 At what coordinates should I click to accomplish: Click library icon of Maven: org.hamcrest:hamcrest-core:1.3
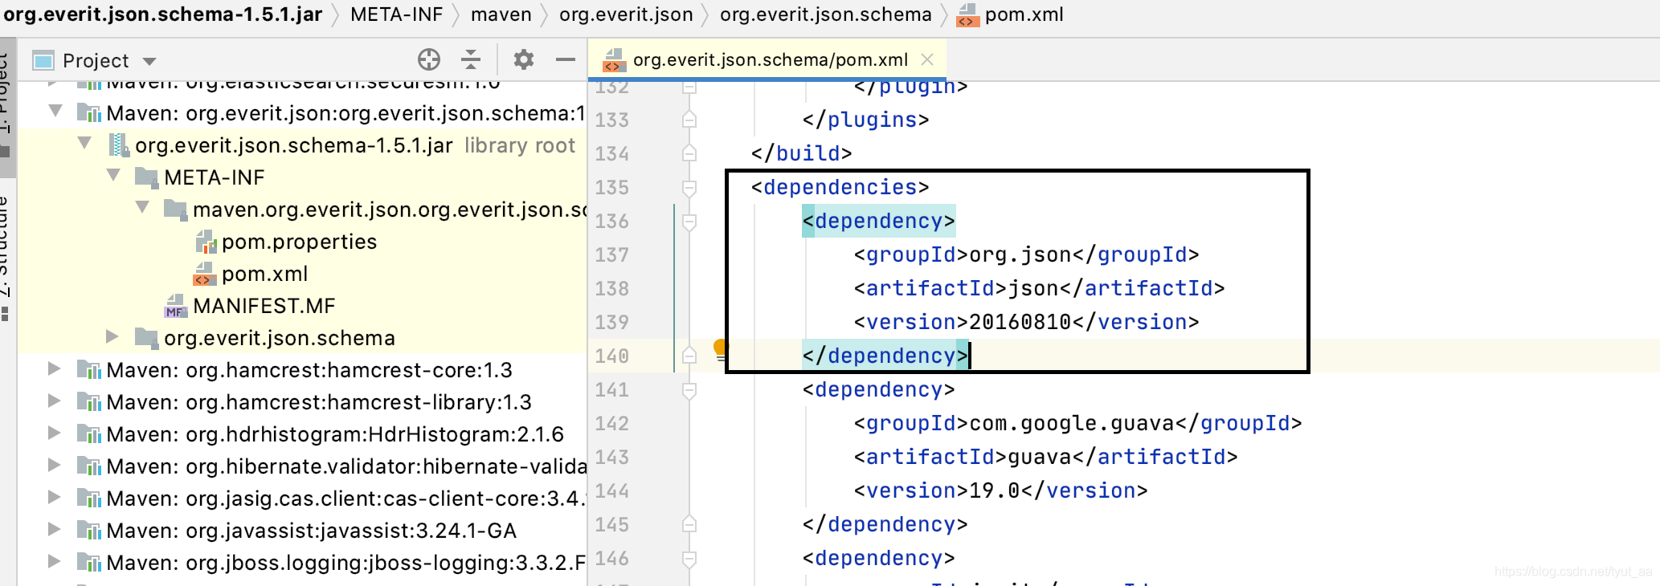[x=89, y=369]
